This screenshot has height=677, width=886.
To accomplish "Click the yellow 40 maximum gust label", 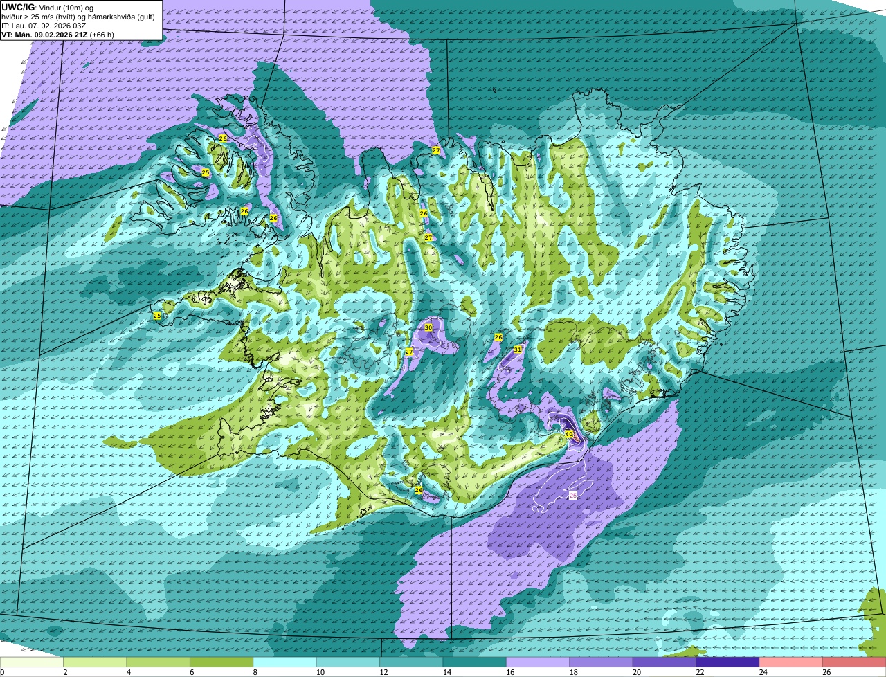I will coord(569,434).
